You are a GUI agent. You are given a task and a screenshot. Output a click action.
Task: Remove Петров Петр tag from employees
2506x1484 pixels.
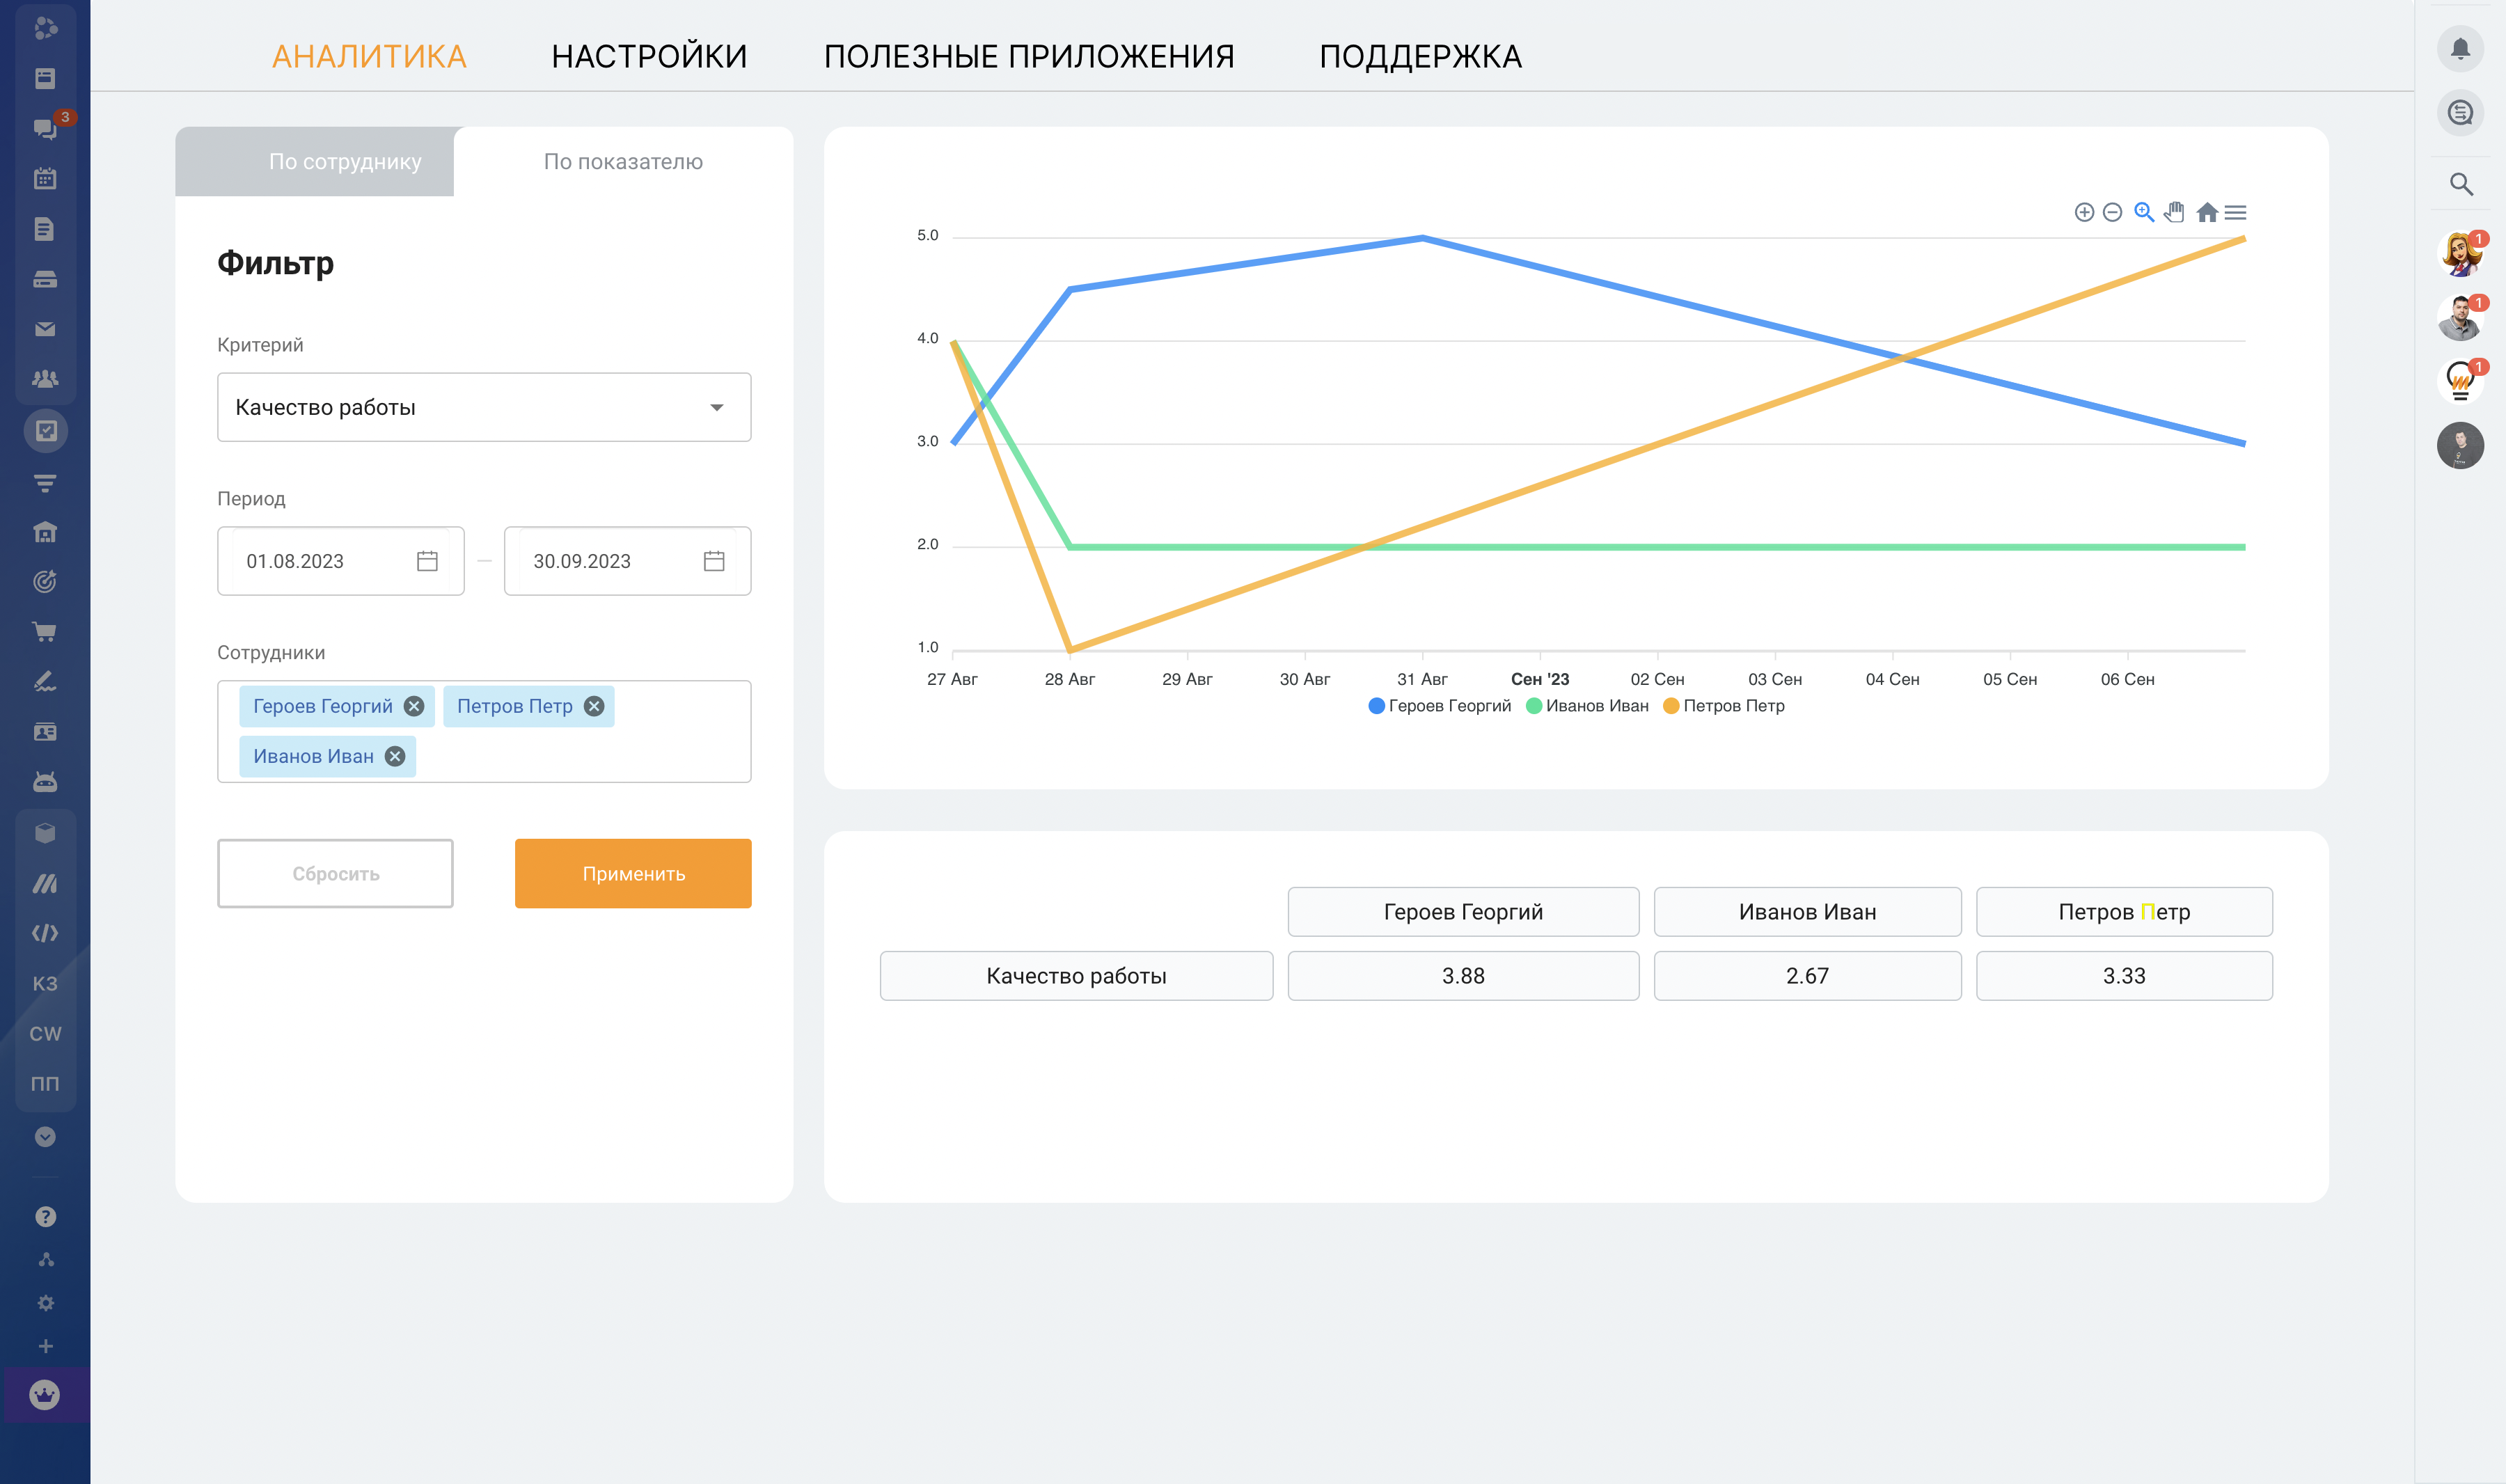[x=594, y=706]
